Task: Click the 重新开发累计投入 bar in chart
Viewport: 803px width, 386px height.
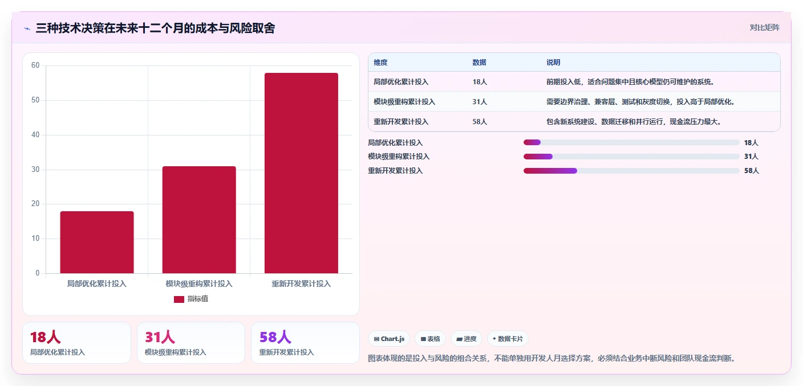Action: tap(301, 173)
